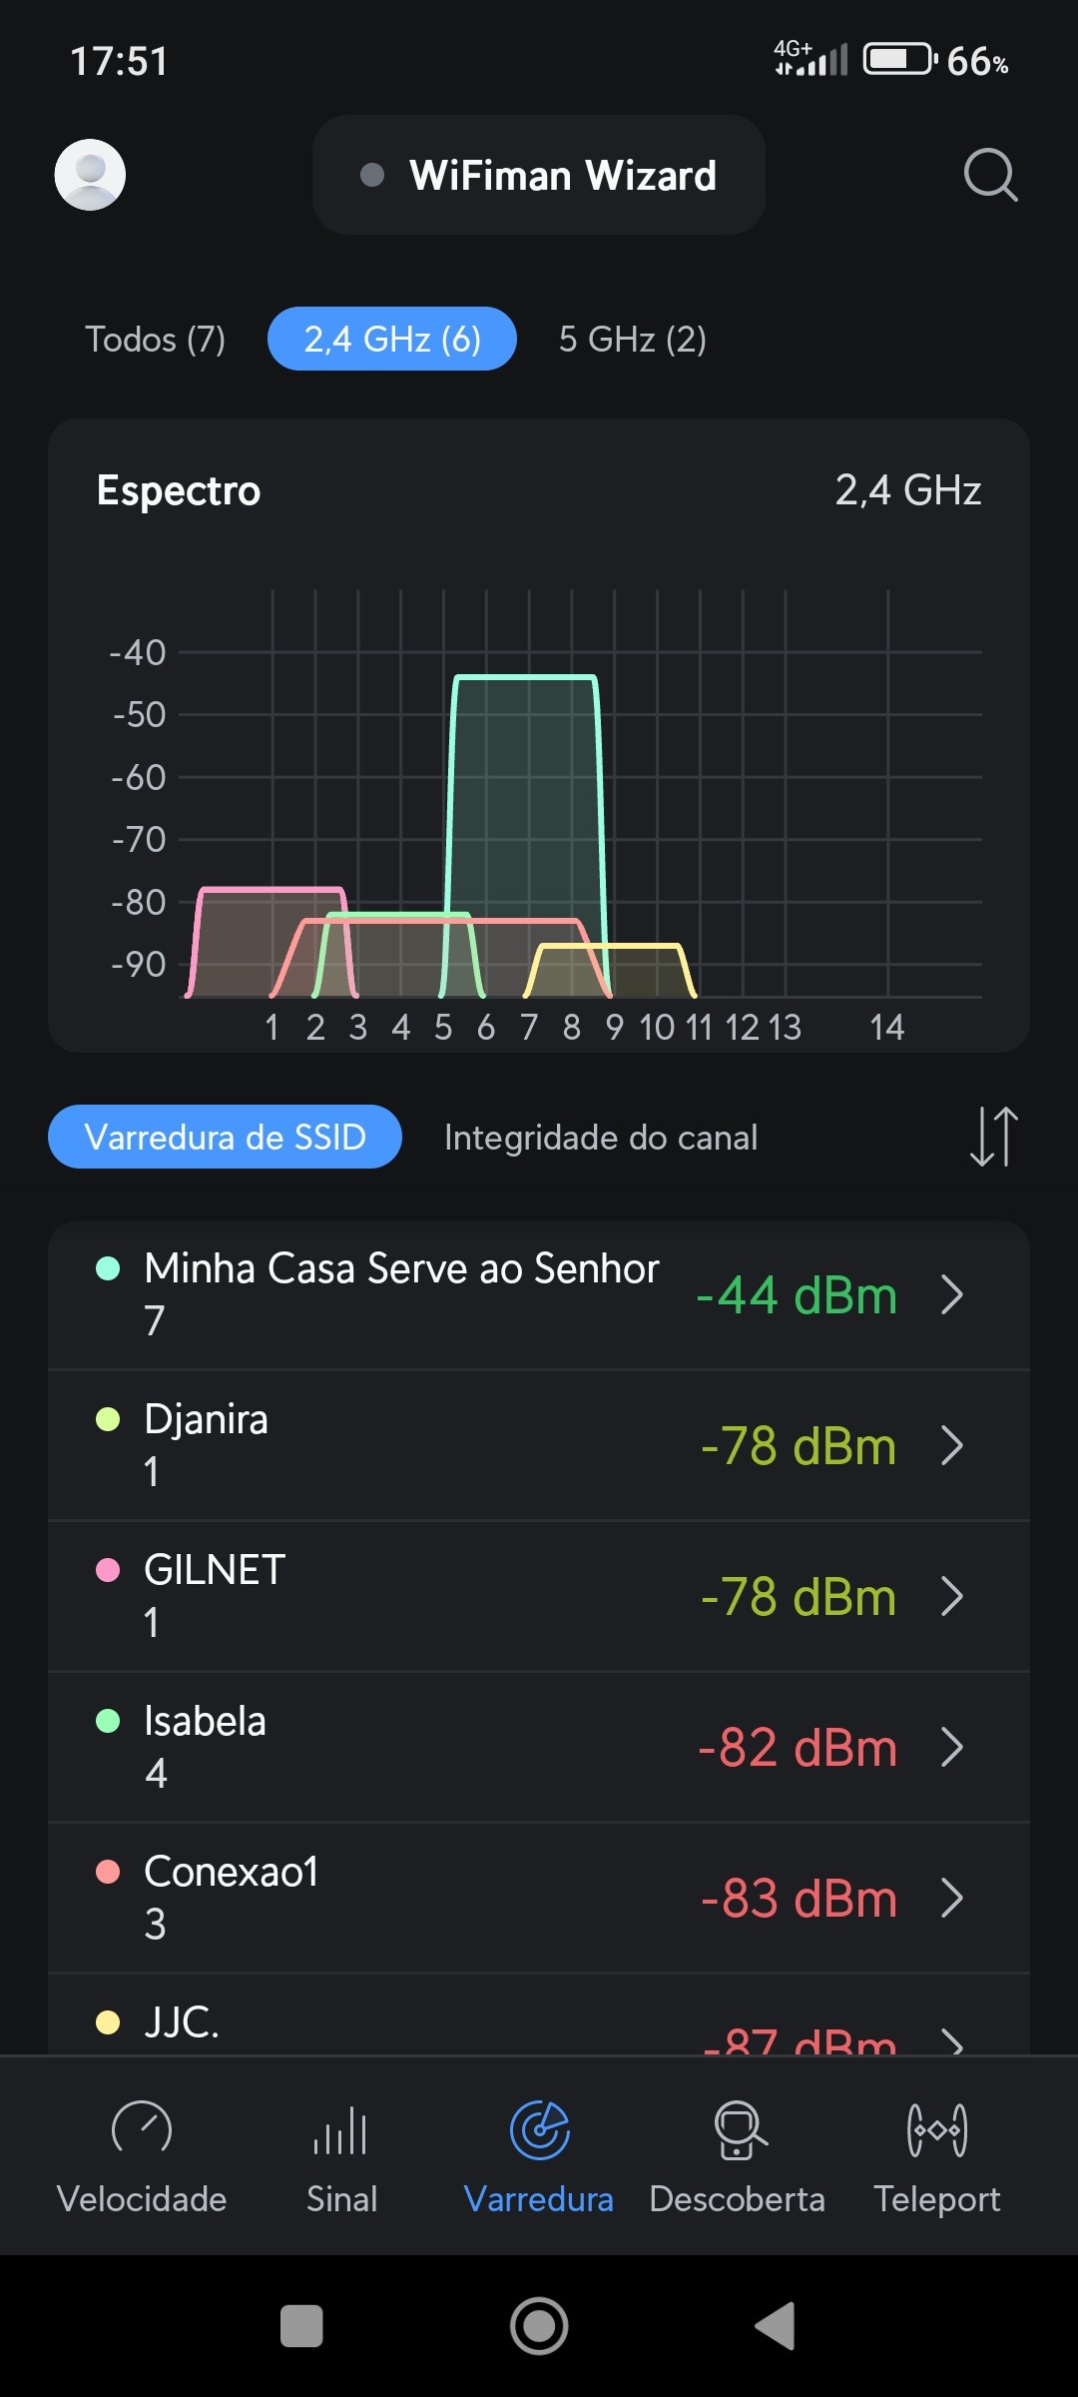
Task: Tap the sort order arrows icon
Action: click(993, 1137)
